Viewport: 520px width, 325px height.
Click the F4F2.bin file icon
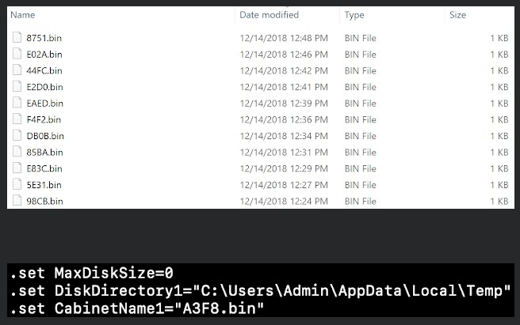tap(17, 119)
